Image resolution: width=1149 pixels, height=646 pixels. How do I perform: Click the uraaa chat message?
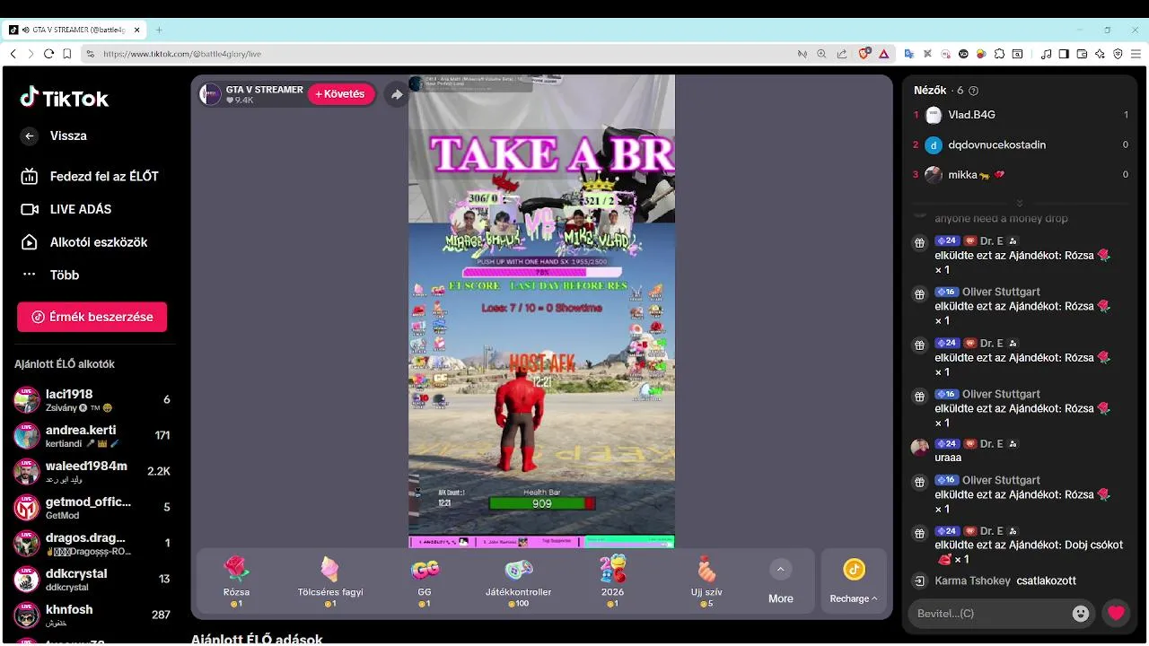[948, 458]
